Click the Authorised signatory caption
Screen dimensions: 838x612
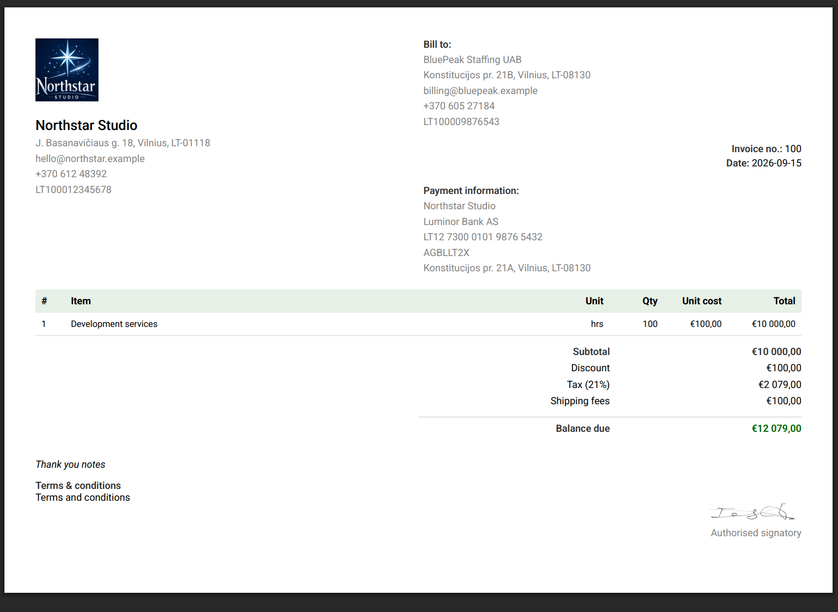[756, 533]
